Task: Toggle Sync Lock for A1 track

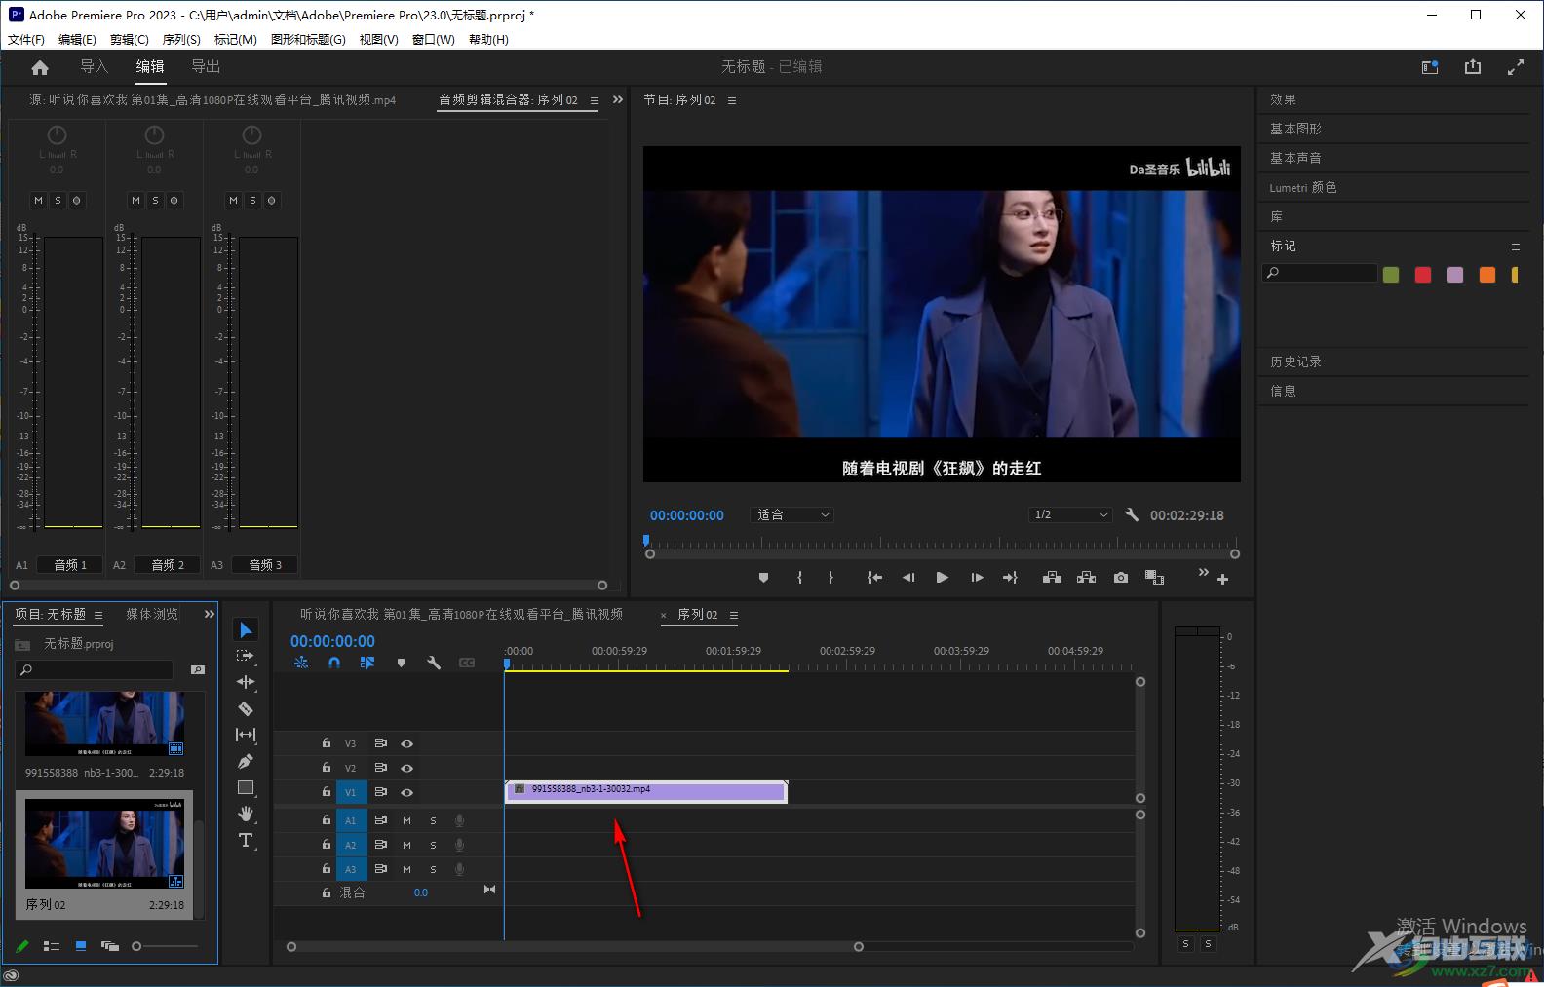Action: (381, 820)
